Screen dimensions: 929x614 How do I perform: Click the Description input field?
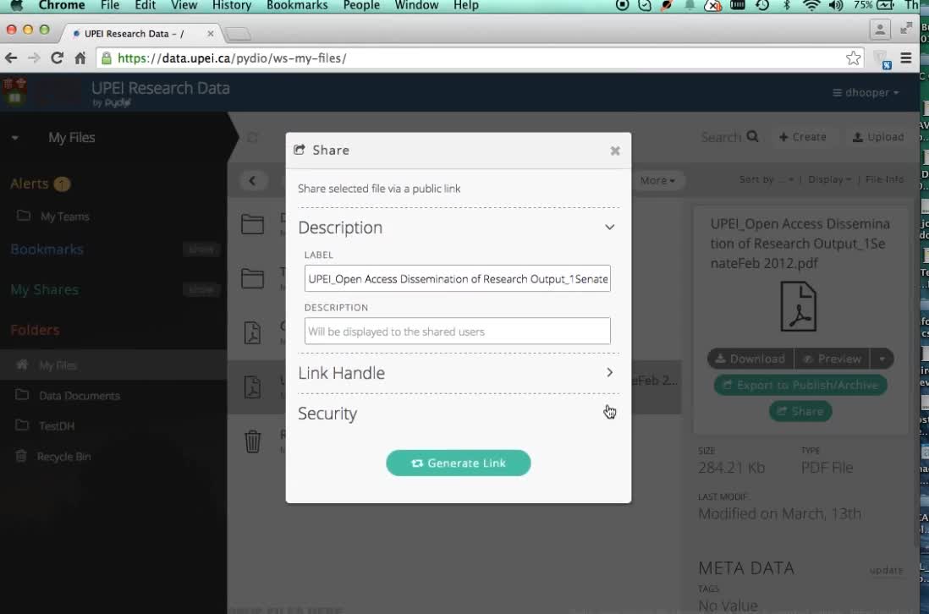(x=457, y=332)
